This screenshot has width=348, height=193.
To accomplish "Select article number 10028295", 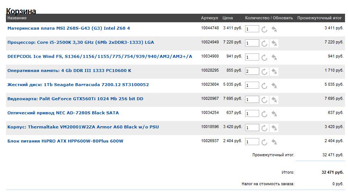I will (210, 71).
